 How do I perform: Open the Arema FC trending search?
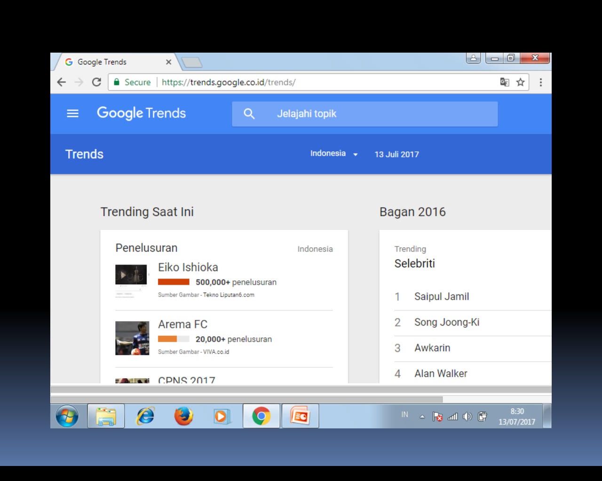point(182,325)
